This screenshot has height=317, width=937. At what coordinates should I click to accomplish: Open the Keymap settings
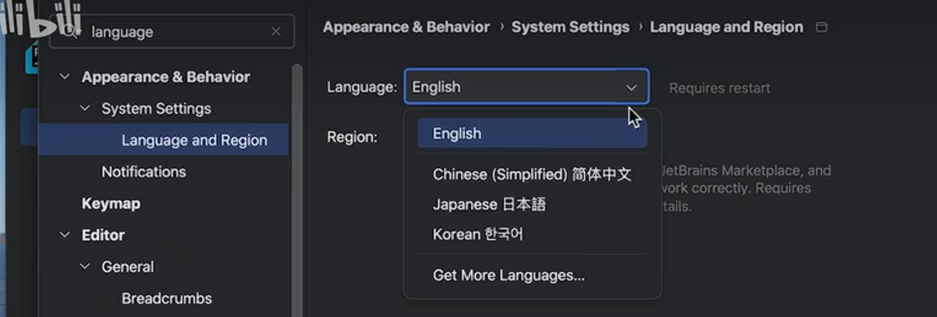[111, 204]
